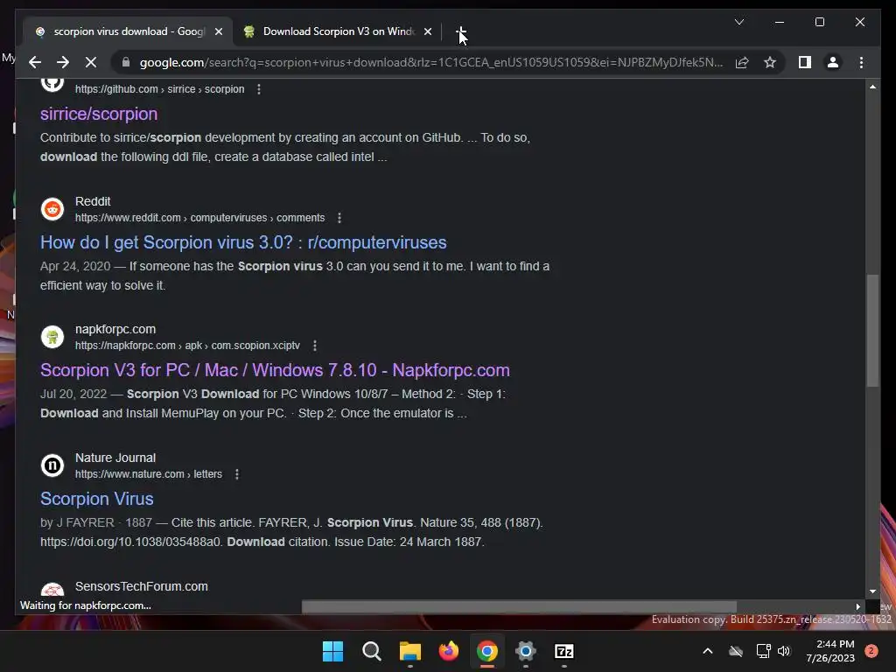The image size is (896, 672).
Task: Open more options for the Reddit result
Action: (x=339, y=218)
